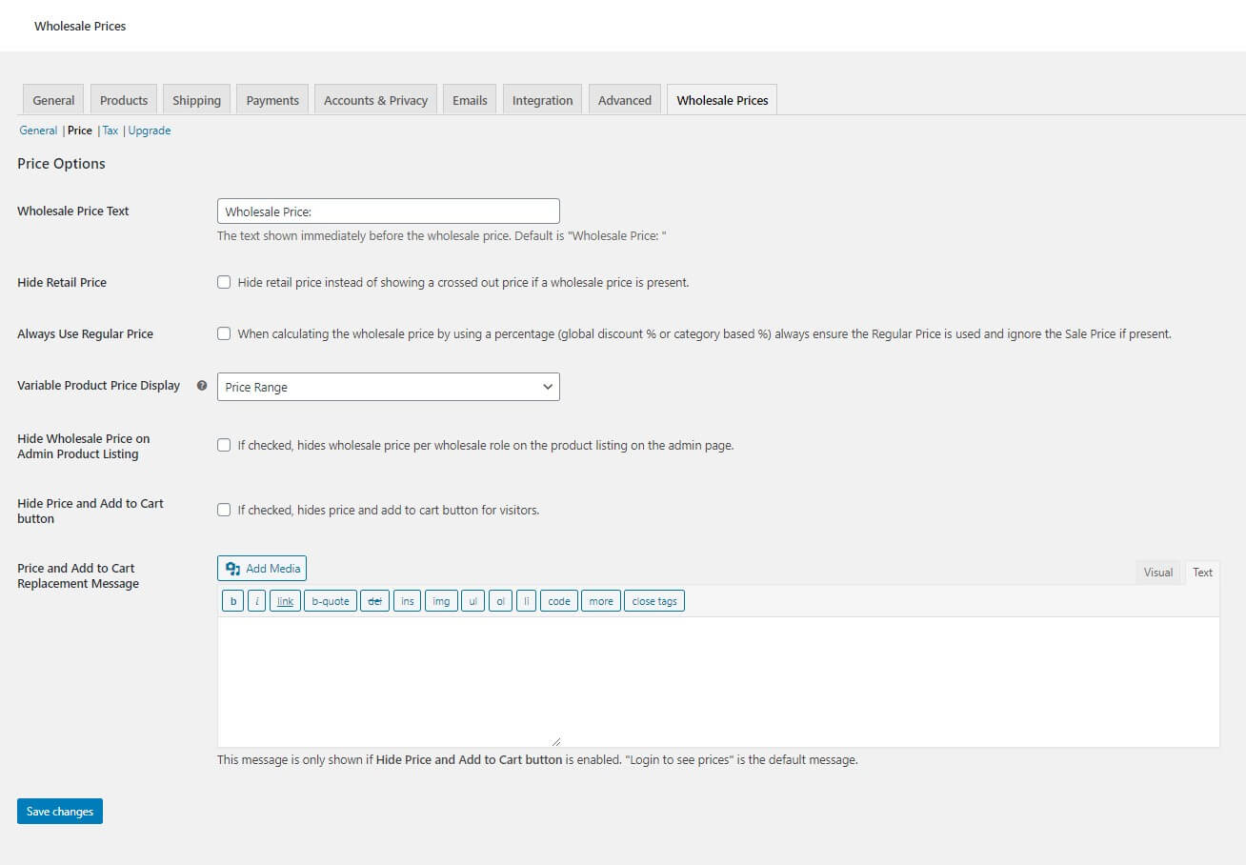Click the help icon beside Variable Product Price Display
Image resolution: width=1246 pixels, height=865 pixels.
[x=202, y=386]
